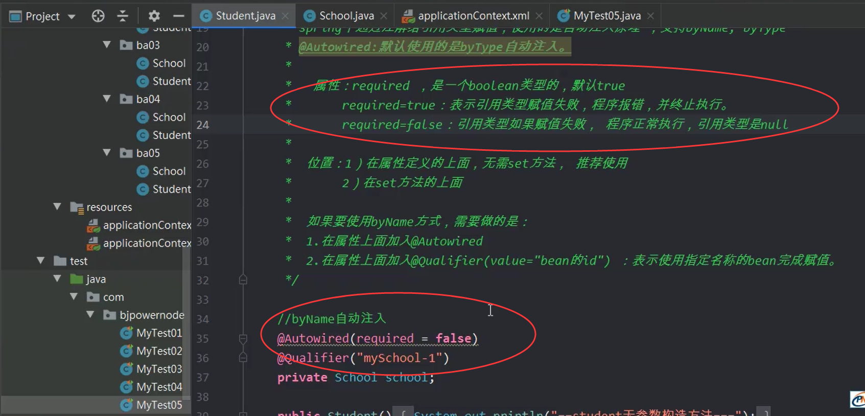Click class icon beside School in ba04

143,117
